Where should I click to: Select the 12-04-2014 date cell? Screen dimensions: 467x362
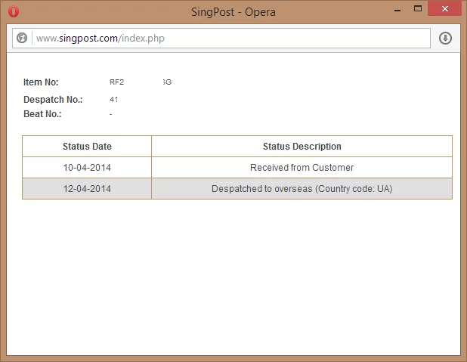(87, 189)
